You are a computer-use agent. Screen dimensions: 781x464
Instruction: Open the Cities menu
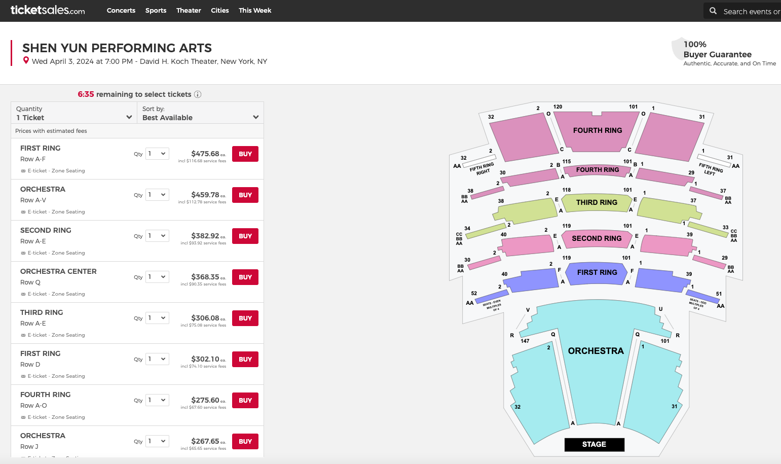coord(220,10)
